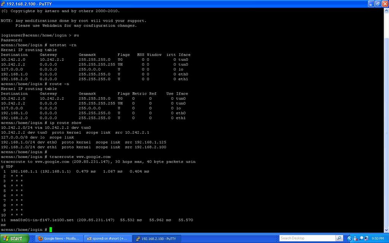This screenshot has height=243, width=389.
Task: Click the PuTTY 192.168.2.100 taskbar button
Action: (157, 238)
